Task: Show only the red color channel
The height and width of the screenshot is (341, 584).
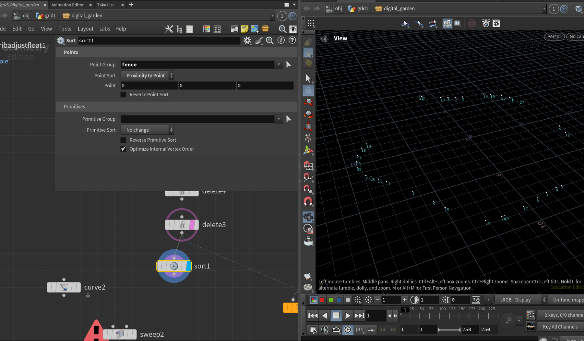Action: (322, 300)
